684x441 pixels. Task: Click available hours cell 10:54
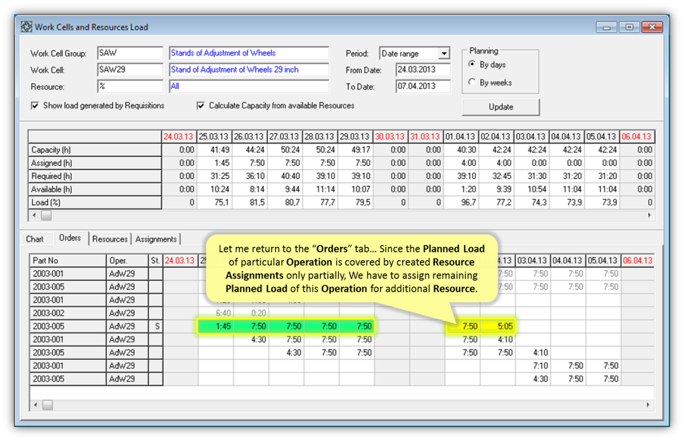pyautogui.click(x=532, y=189)
